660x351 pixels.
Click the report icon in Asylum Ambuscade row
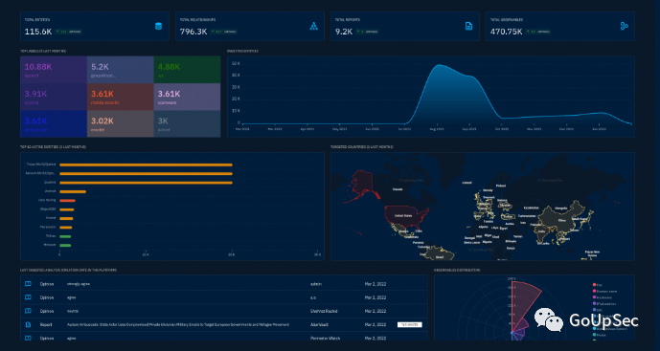coord(28,324)
